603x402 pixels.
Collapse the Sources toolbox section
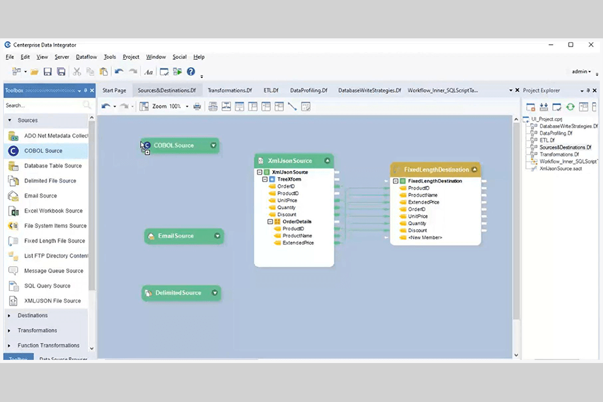coord(9,120)
